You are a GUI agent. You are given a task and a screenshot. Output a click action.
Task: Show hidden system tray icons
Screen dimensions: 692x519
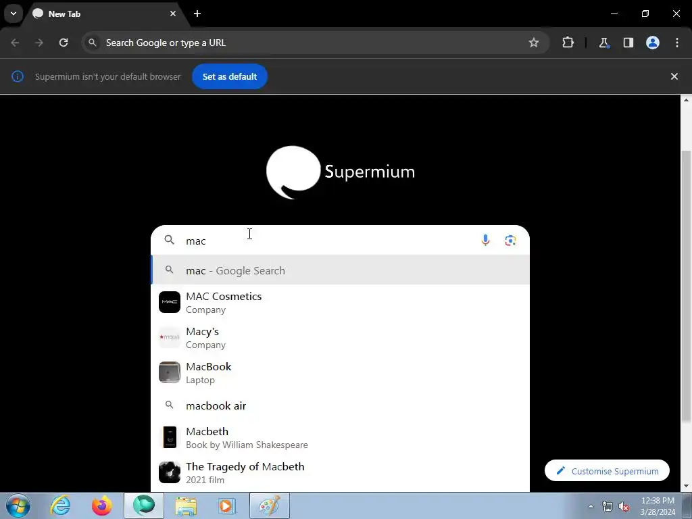pyautogui.click(x=591, y=506)
